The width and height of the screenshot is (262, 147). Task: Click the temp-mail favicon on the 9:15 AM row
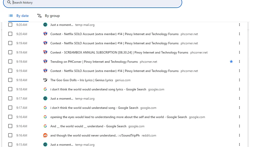(x=45, y=144)
